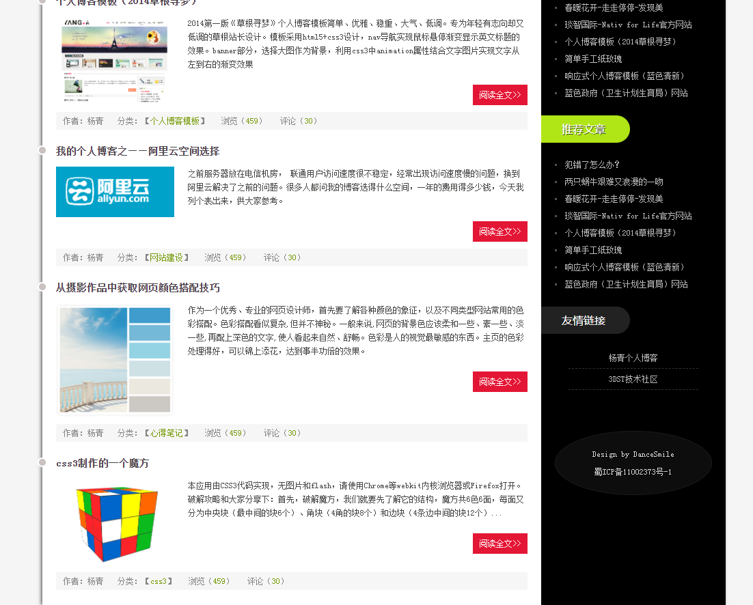
Task: Visit the 3DST技术社区 friend link
Action: (633, 379)
